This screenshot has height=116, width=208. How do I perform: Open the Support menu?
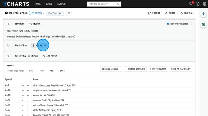click(62, 4)
